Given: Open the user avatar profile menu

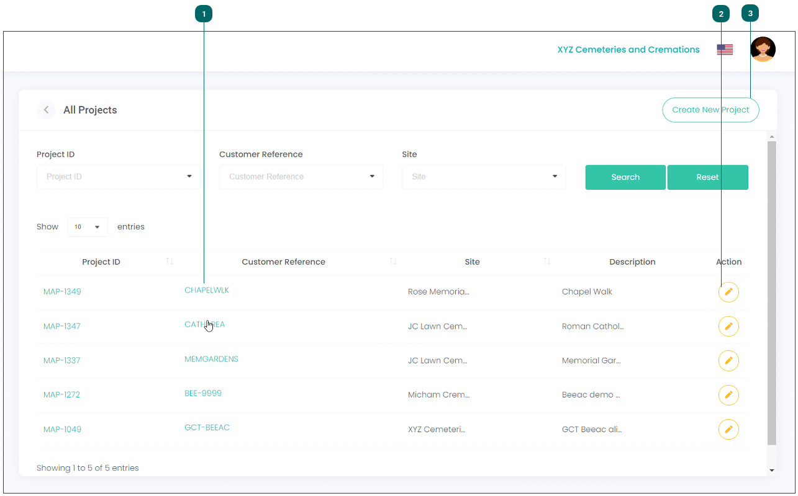Looking at the screenshot, I should (x=763, y=49).
